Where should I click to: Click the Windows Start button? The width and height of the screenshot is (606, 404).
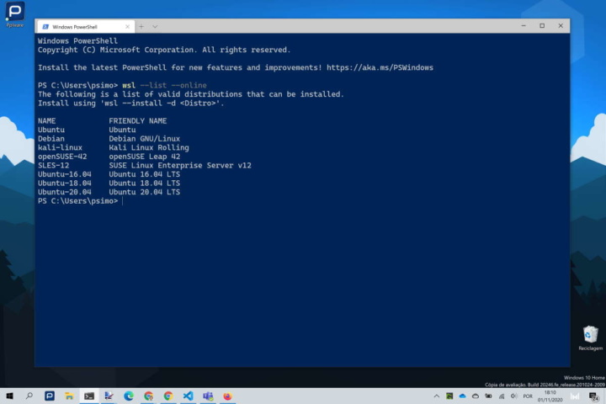pyautogui.click(x=9, y=396)
